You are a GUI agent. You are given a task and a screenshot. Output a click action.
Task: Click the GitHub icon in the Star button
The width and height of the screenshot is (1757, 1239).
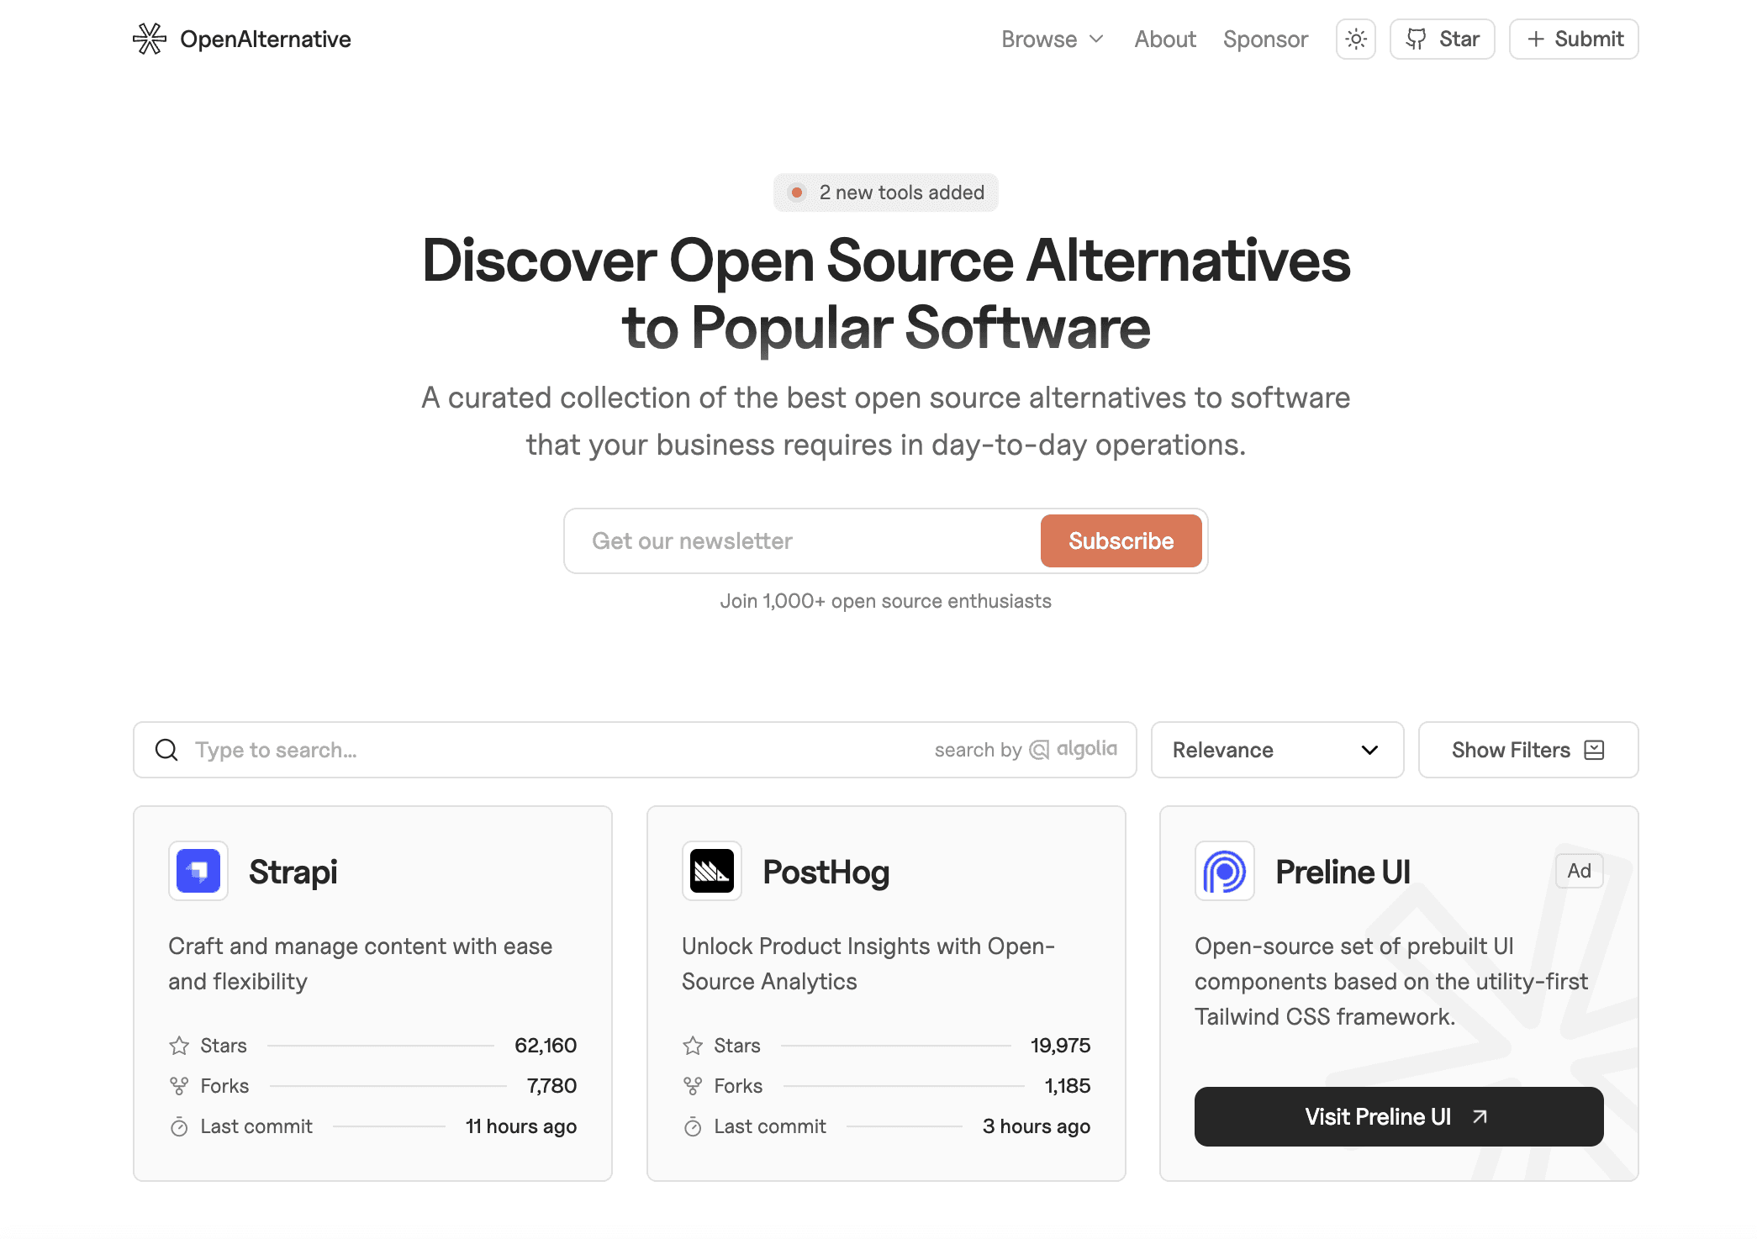pos(1417,39)
